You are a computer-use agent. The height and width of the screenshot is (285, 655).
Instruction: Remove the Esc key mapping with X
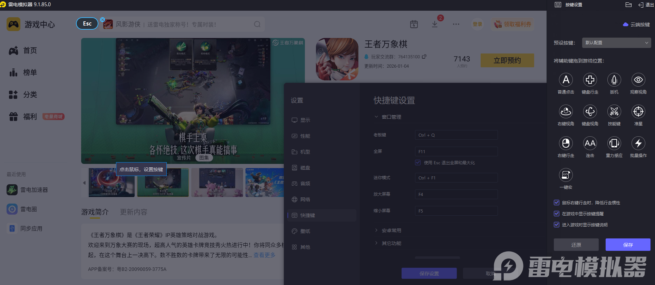point(103,20)
